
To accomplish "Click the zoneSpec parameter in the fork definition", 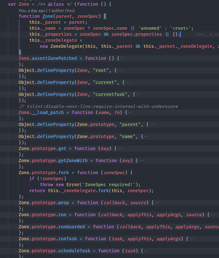I will [114, 173].
